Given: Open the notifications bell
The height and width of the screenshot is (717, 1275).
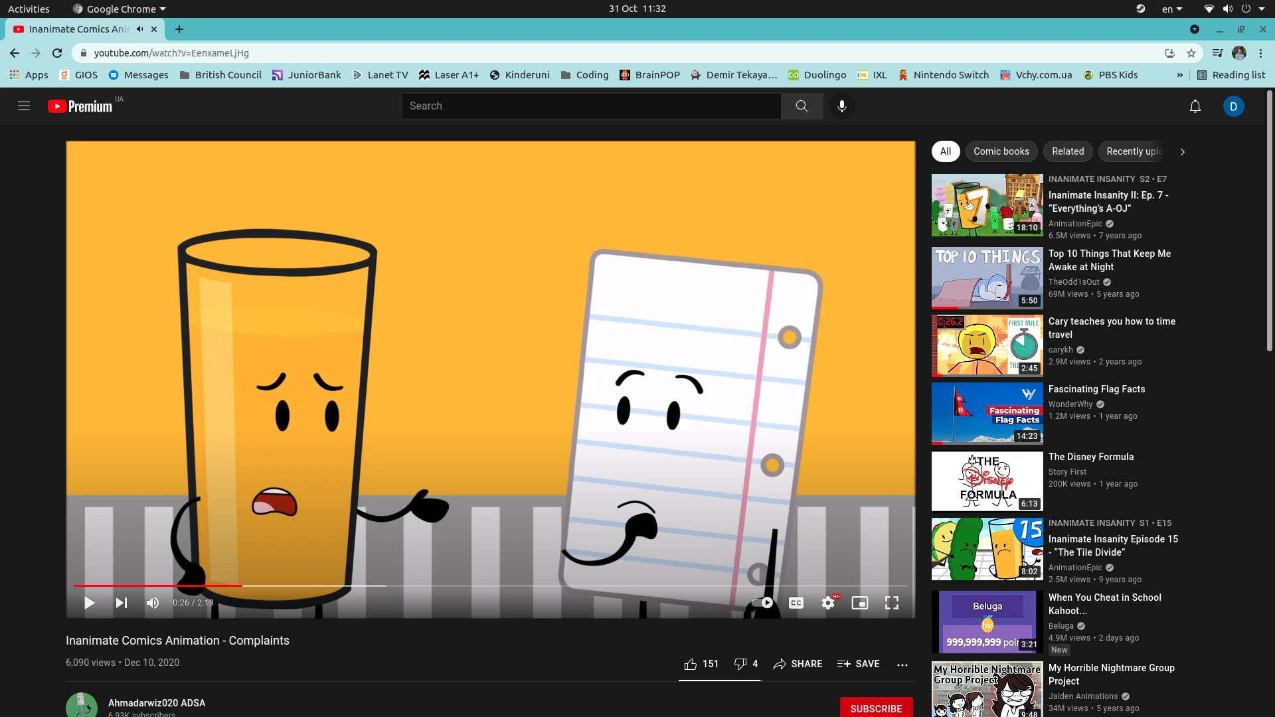Looking at the screenshot, I should [x=1195, y=106].
